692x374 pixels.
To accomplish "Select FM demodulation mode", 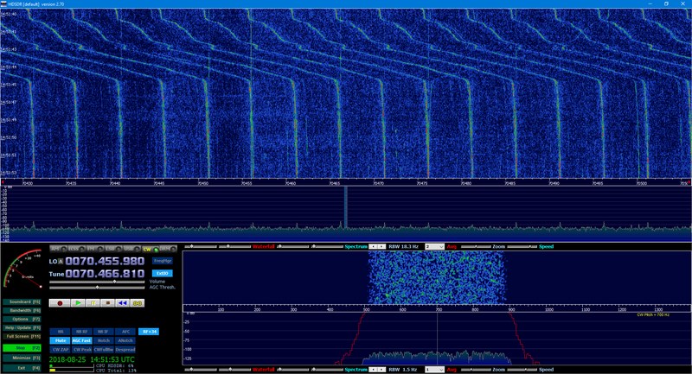I will [x=94, y=250].
